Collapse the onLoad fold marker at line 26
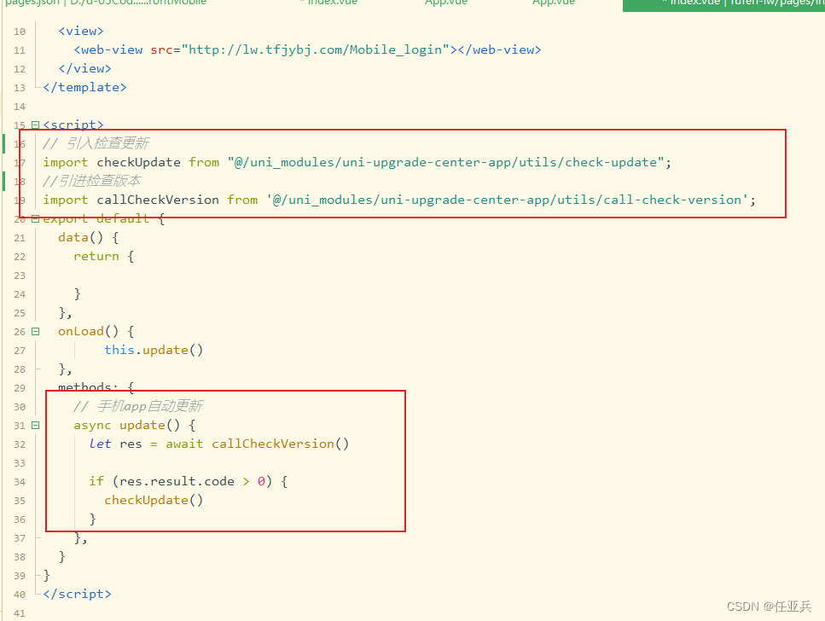825x621 pixels. coord(35,332)
